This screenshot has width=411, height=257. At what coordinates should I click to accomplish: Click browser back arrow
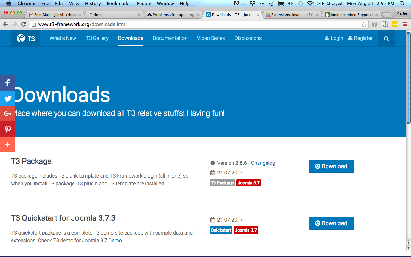(x=5, y=24)
